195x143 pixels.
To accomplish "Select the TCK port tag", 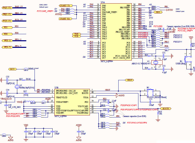I will pos(76,36).
